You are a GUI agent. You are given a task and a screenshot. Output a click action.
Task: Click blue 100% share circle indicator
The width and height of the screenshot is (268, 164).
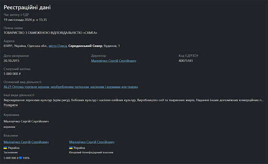pos(21,158)
